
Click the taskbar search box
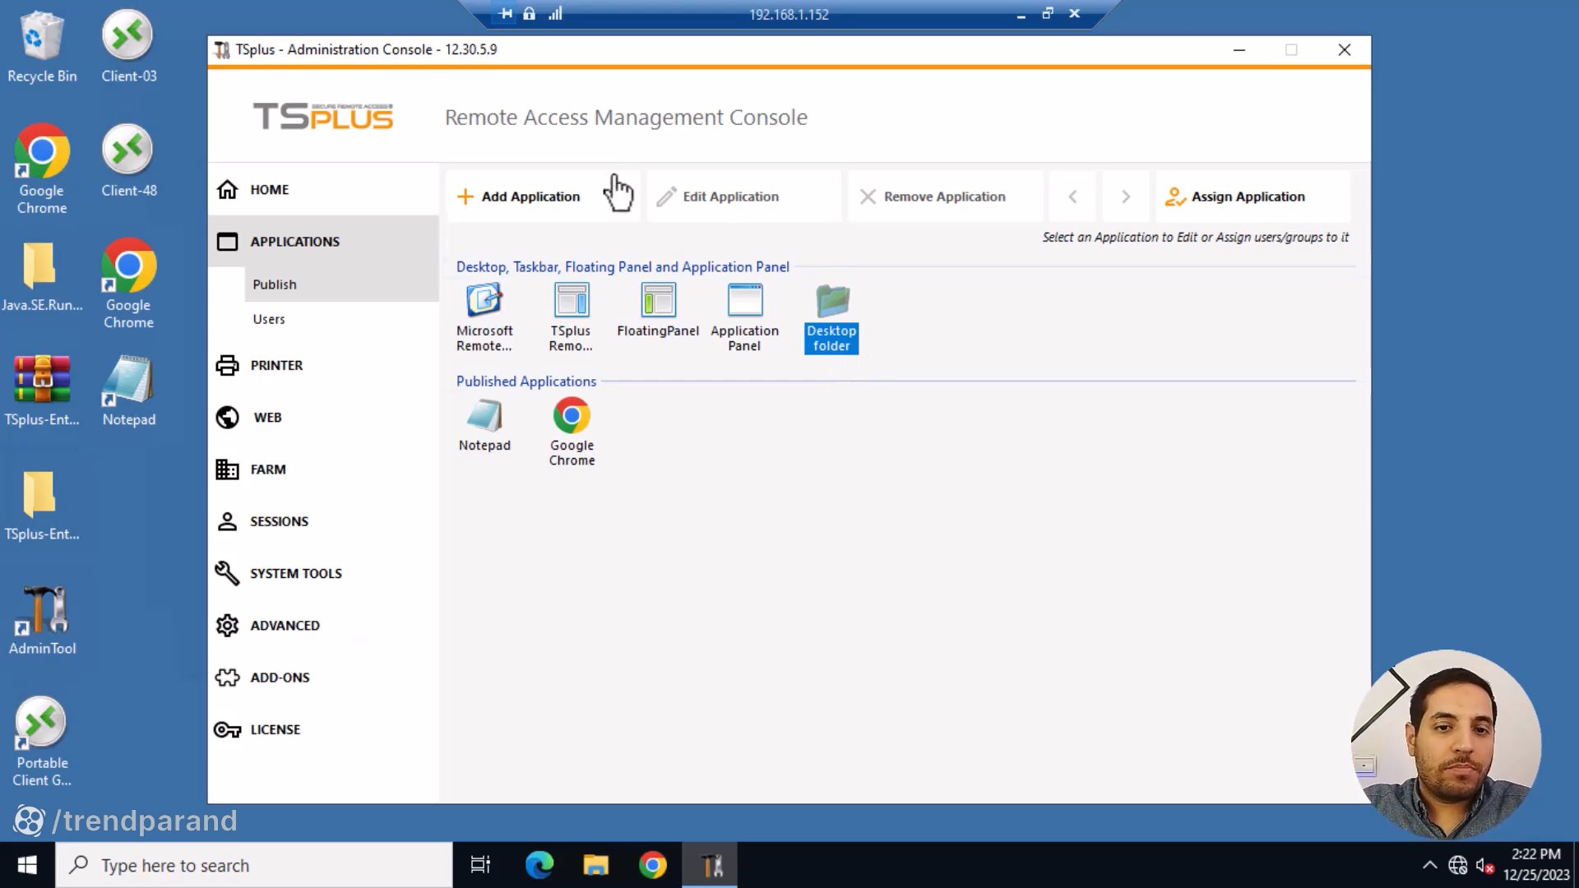click(x=254, y=865)
